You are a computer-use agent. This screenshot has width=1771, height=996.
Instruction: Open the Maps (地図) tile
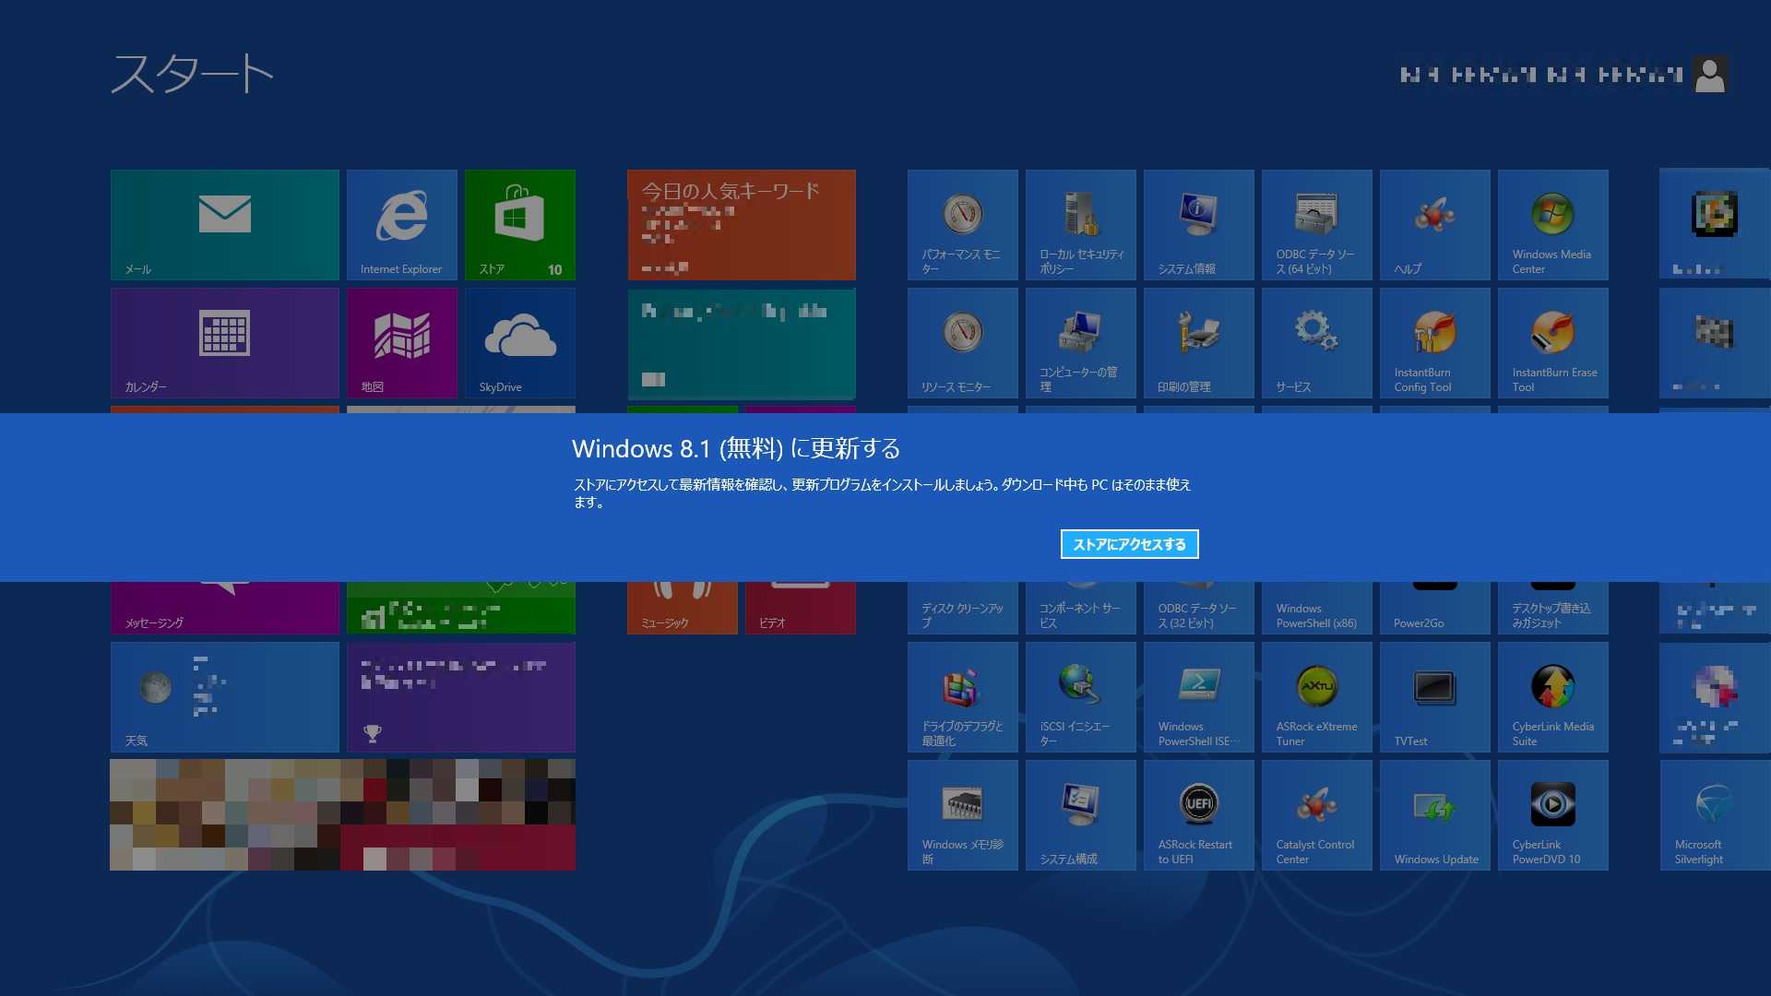click(402, 343)
